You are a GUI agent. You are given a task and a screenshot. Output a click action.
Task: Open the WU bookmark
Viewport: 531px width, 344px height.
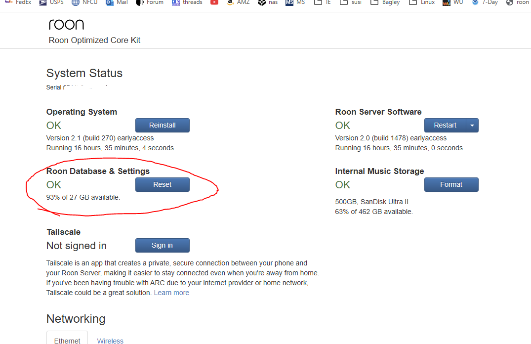[453, 2]
